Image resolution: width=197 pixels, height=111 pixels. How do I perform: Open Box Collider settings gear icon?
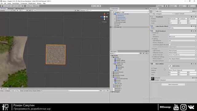[x=196, y=64]
